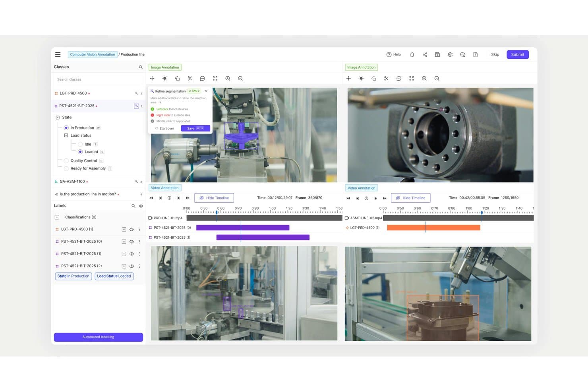
Task: Select the brightness tool in the left image toolbar
Action: pos(164,79)
